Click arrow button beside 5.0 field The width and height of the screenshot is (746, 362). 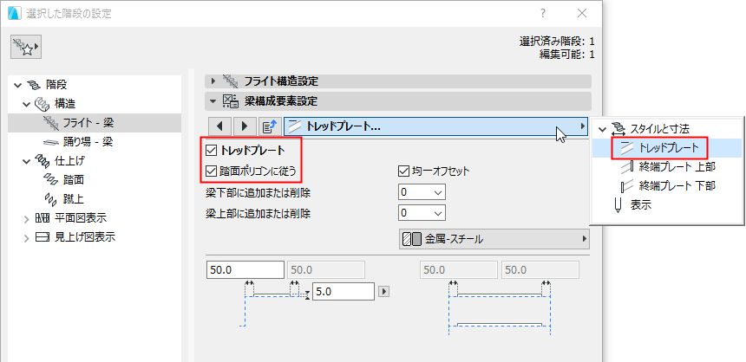[x=383, y=291]
